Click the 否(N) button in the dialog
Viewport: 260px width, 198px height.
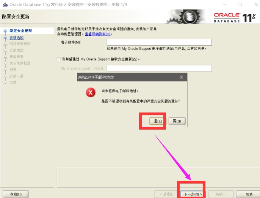tap(177, 121)
